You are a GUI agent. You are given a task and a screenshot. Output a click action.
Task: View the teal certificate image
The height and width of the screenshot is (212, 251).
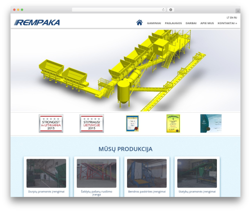[211, 123]
